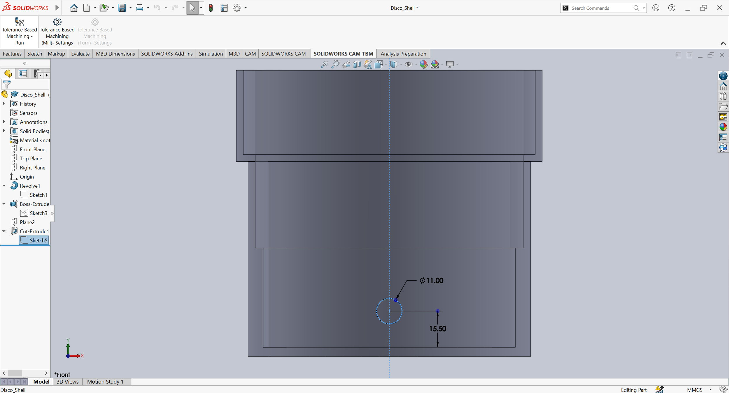Open a file with the folder icon

104,8
